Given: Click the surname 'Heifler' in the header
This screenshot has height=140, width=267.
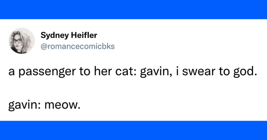Looking at the screenshot, I should pyautogui.click(x=84, y=35).
